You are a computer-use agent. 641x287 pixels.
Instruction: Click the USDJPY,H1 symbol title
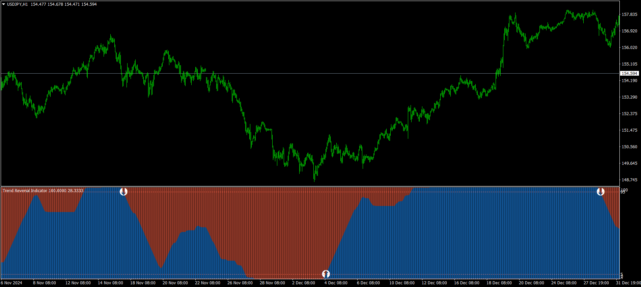[x=17, y=4]
